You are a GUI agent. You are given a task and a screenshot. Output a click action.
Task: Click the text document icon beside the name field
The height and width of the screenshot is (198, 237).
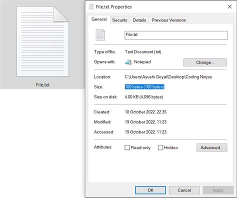[100, 35]
